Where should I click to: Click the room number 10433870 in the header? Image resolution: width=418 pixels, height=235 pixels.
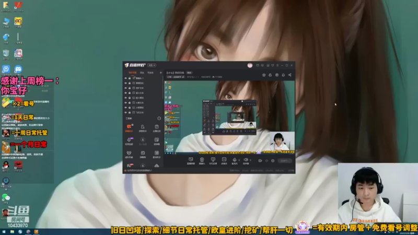point(205,77)
